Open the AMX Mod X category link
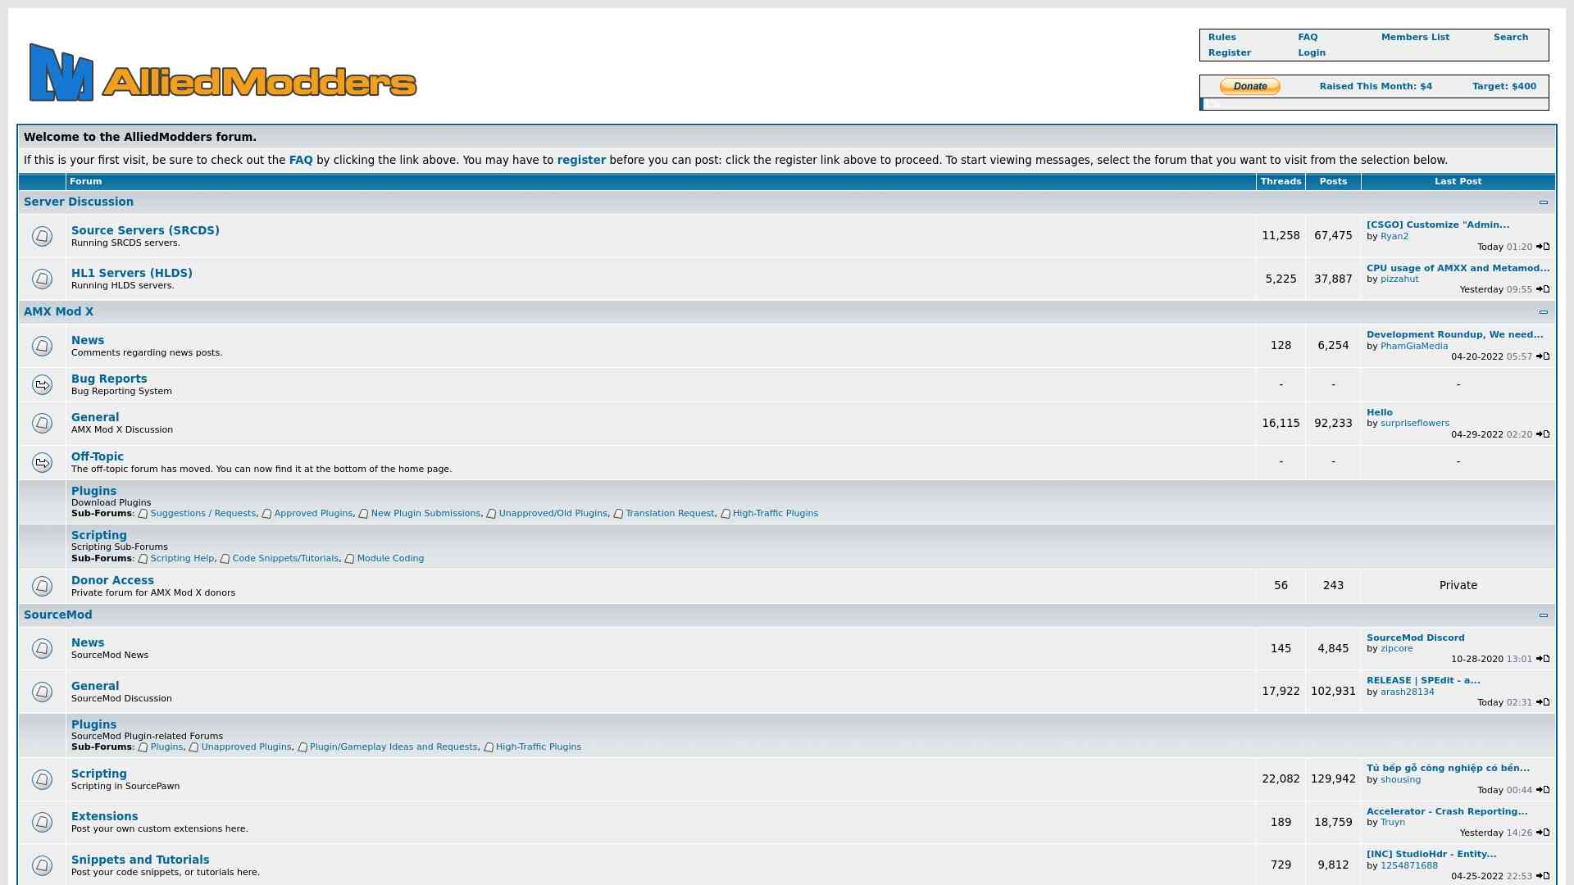This screenshot has height=885, width=1574. click(58, 311)
